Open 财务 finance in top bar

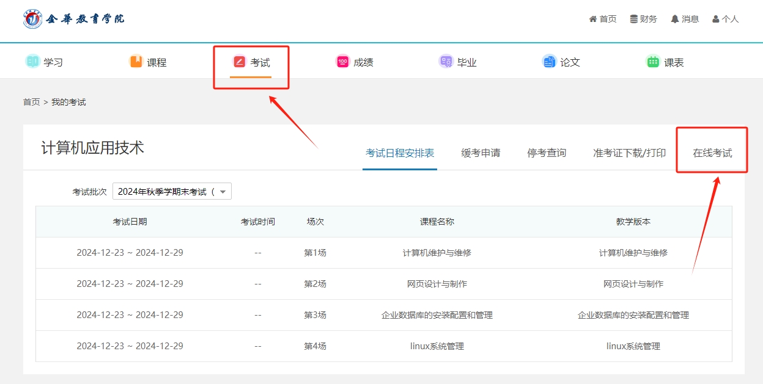(x=644, y=19)
